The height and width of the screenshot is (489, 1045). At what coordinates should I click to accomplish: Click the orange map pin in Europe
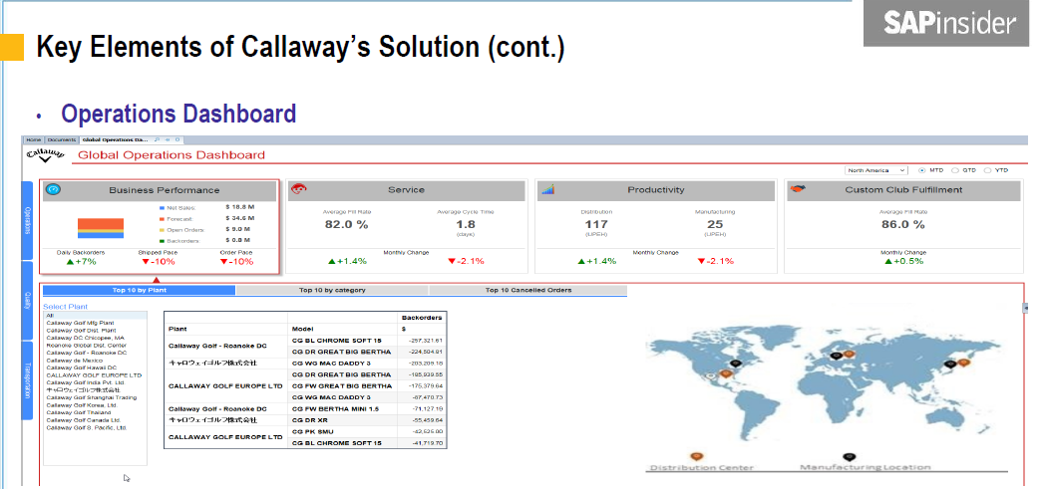tap(850, 356)
